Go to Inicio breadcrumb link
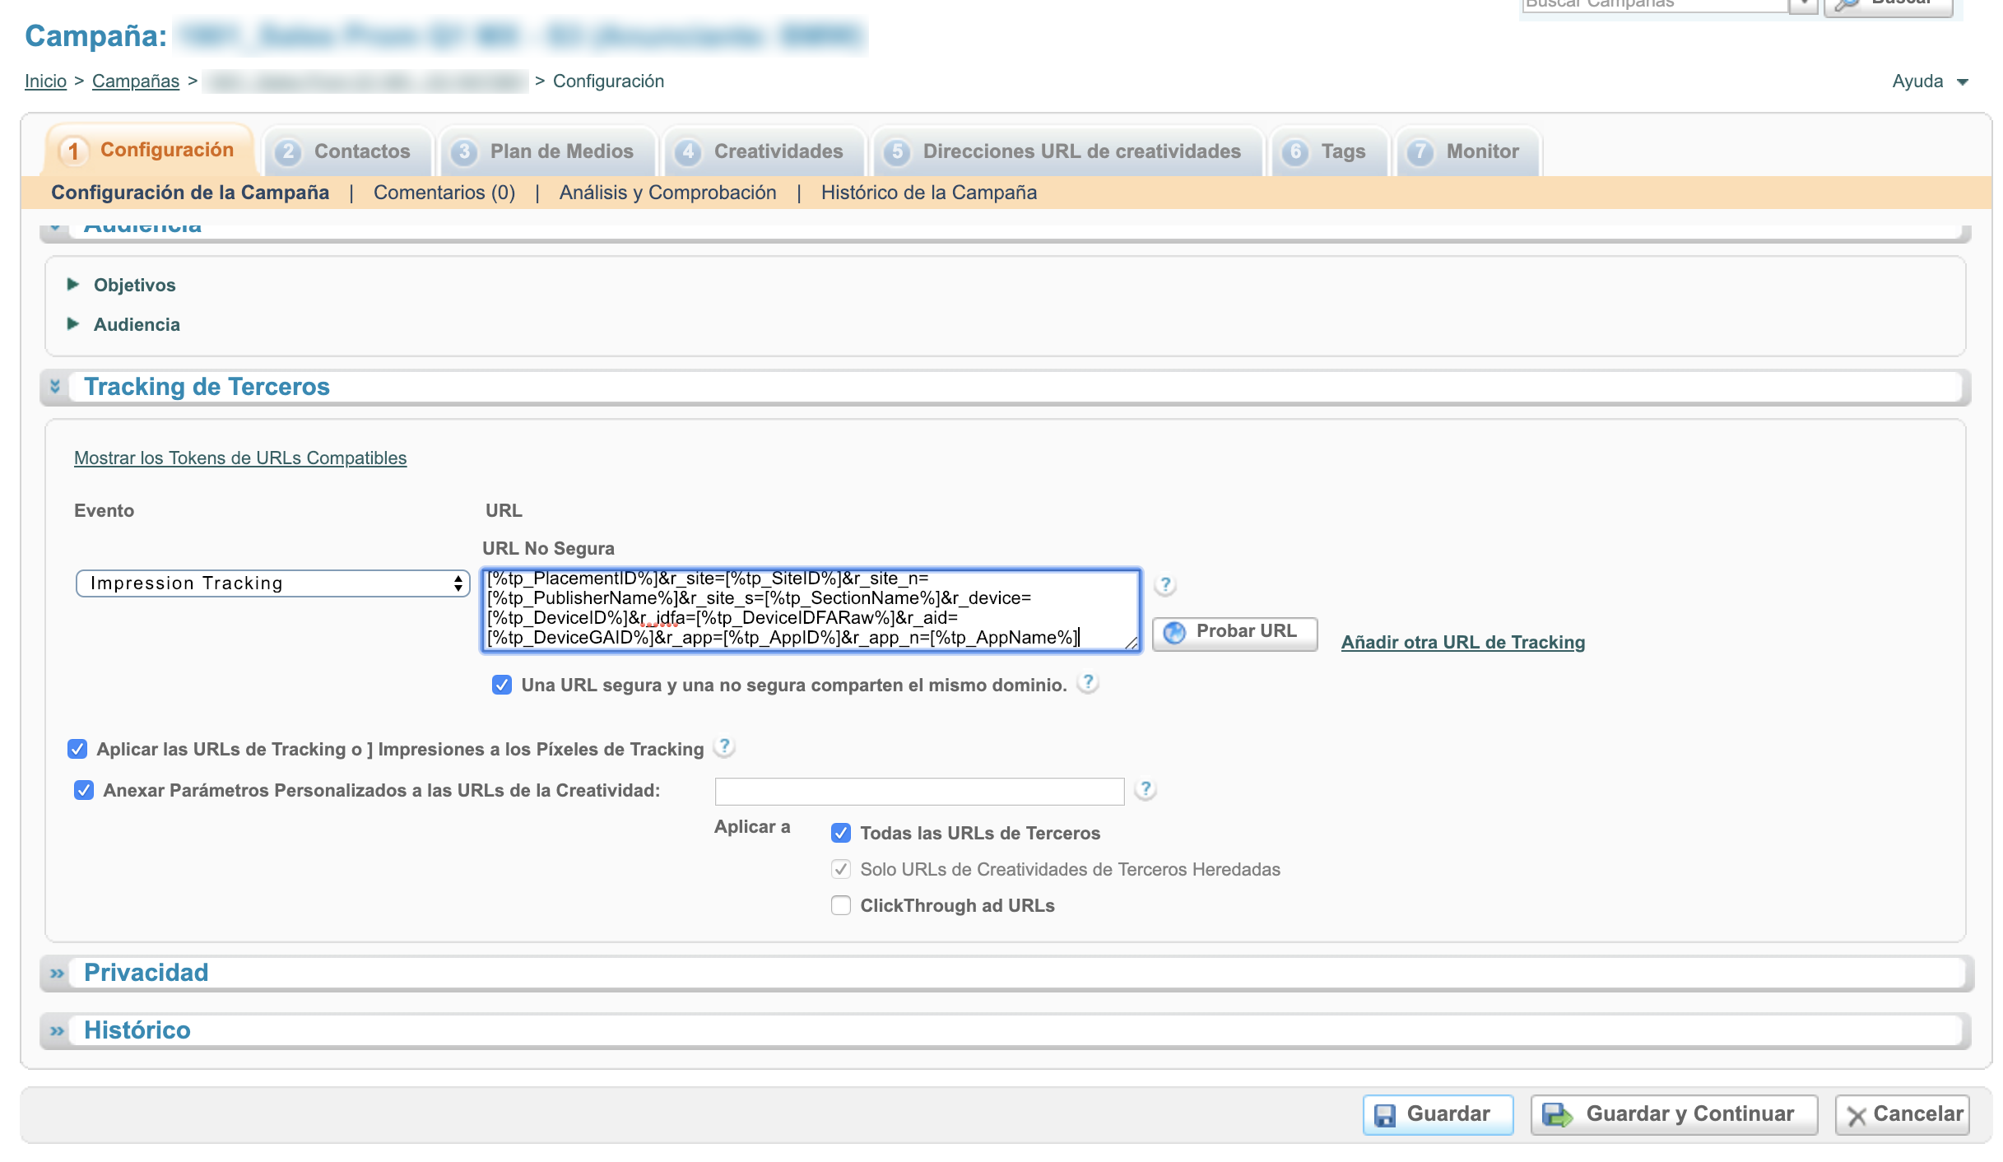2003x1162 pixels. 45,81
